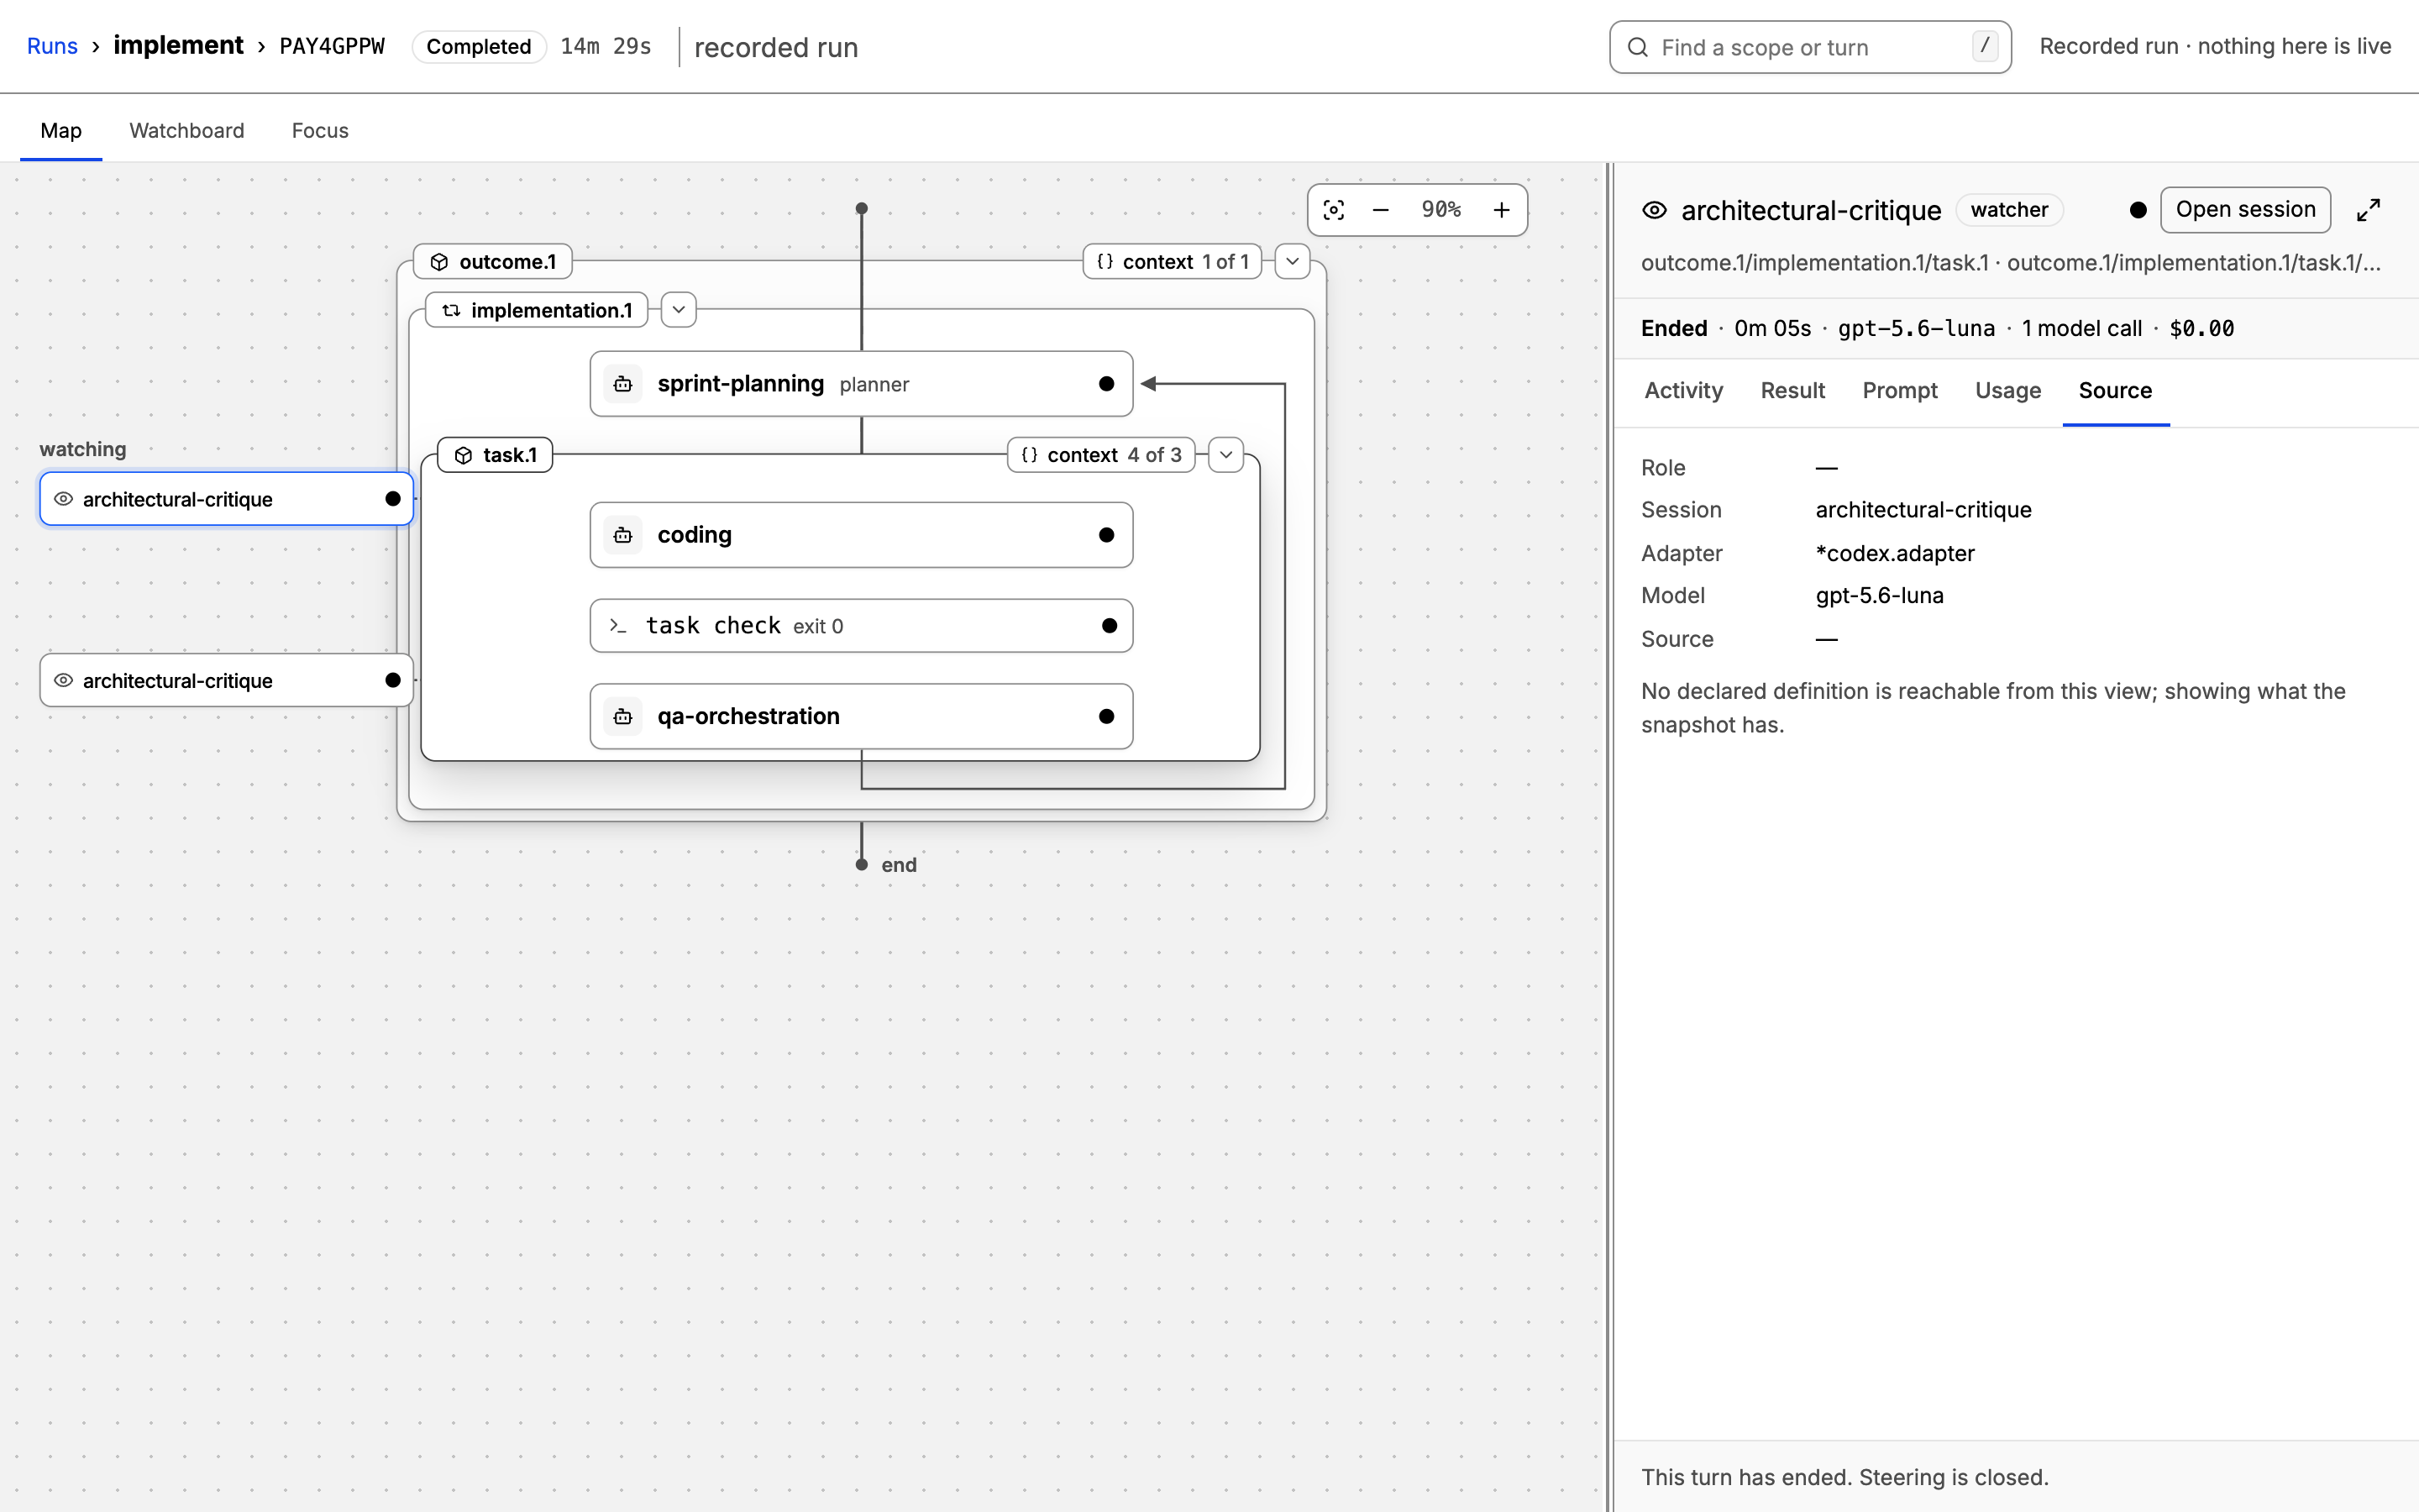Expand the task.1 context dropdown chevron

pyautogui.click(x=1225, y=455)
